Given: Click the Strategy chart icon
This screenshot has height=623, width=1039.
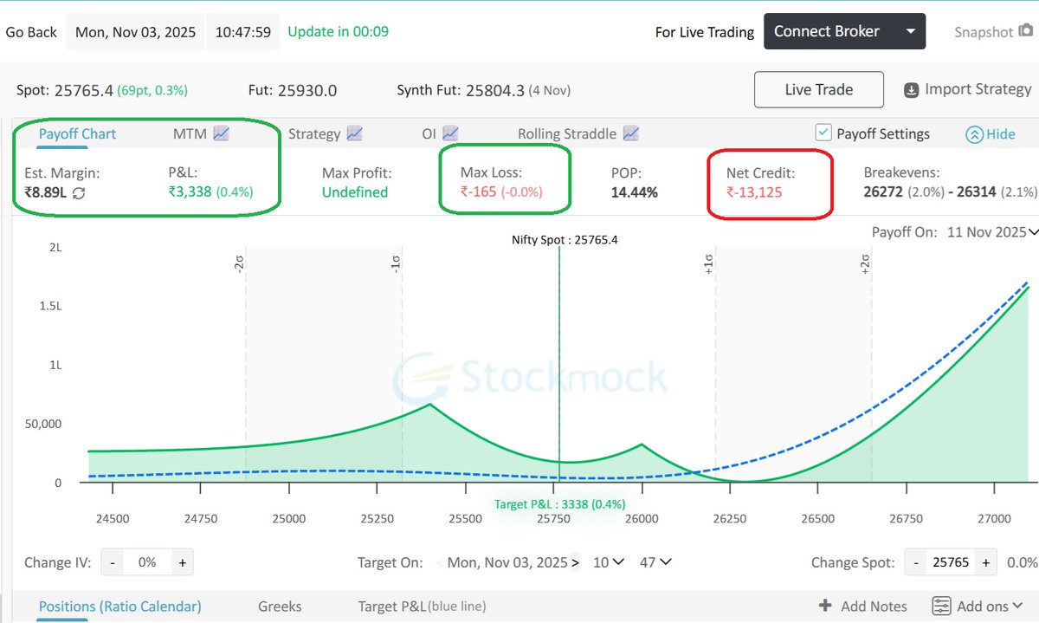Looking at the screenshot, I should [353, 133].
